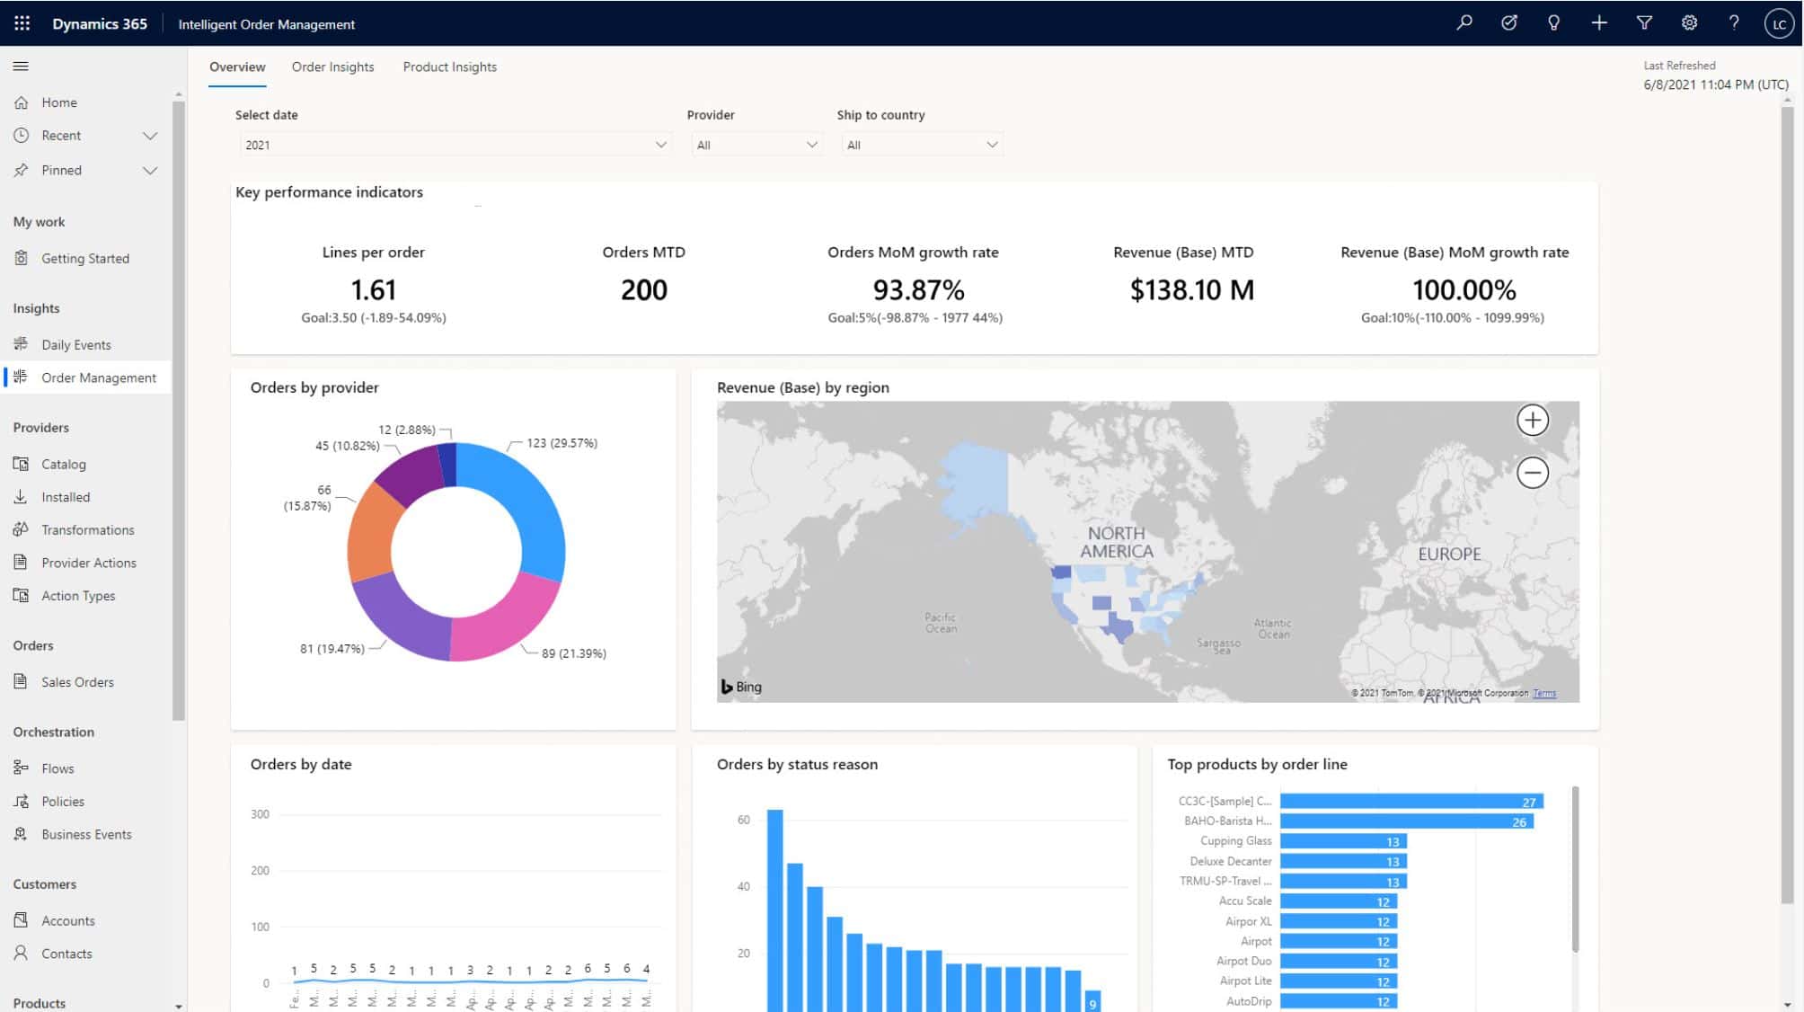Click Sales Orders under Orders section
Screen dimensions: 1804x1012
point(78,681)
